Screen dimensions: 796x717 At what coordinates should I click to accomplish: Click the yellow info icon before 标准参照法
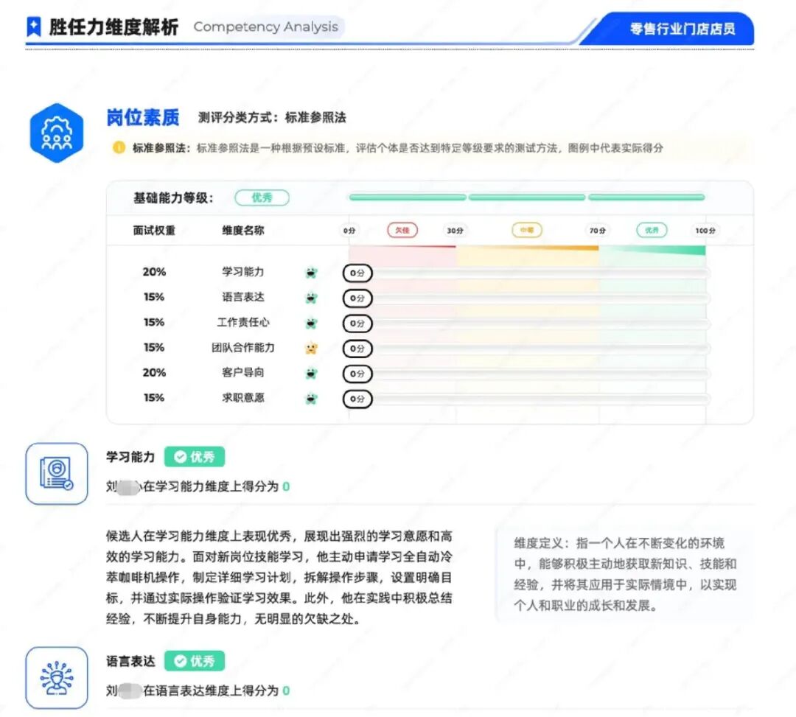coord(119,147)
